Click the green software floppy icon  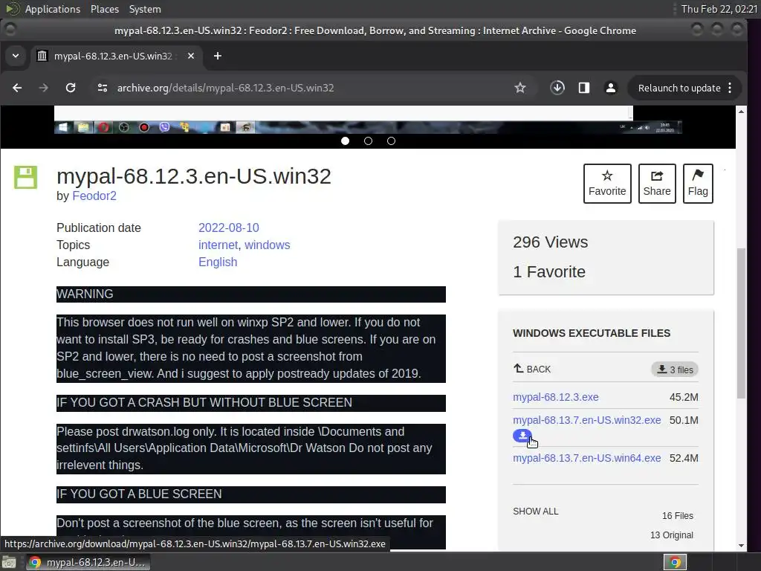click(x=25, y=177)
